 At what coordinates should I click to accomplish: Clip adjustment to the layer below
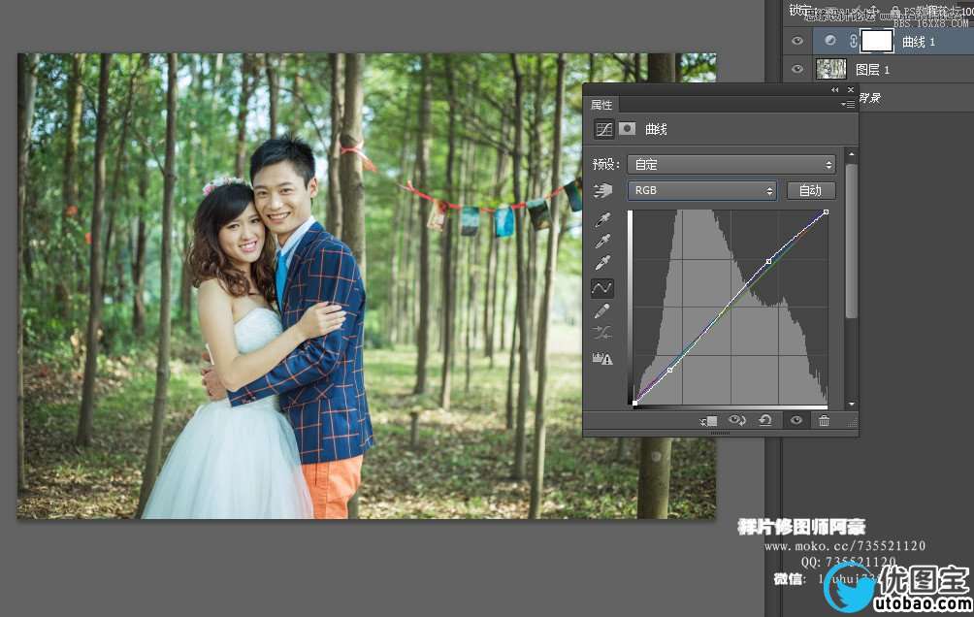pos(709,421)
